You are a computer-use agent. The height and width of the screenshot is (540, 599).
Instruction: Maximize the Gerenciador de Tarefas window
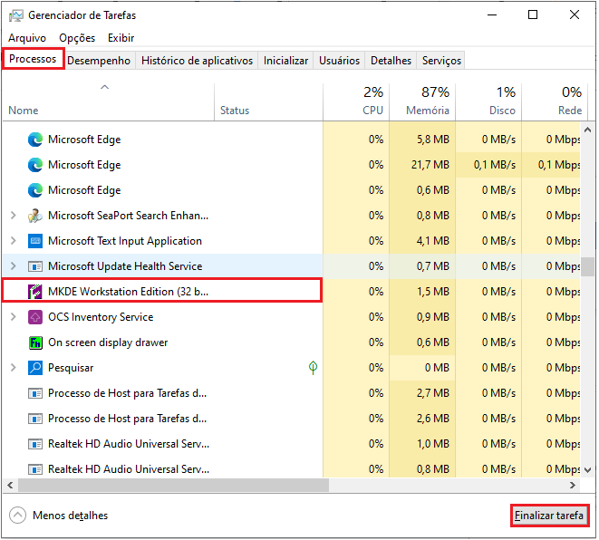coord(533,14)
